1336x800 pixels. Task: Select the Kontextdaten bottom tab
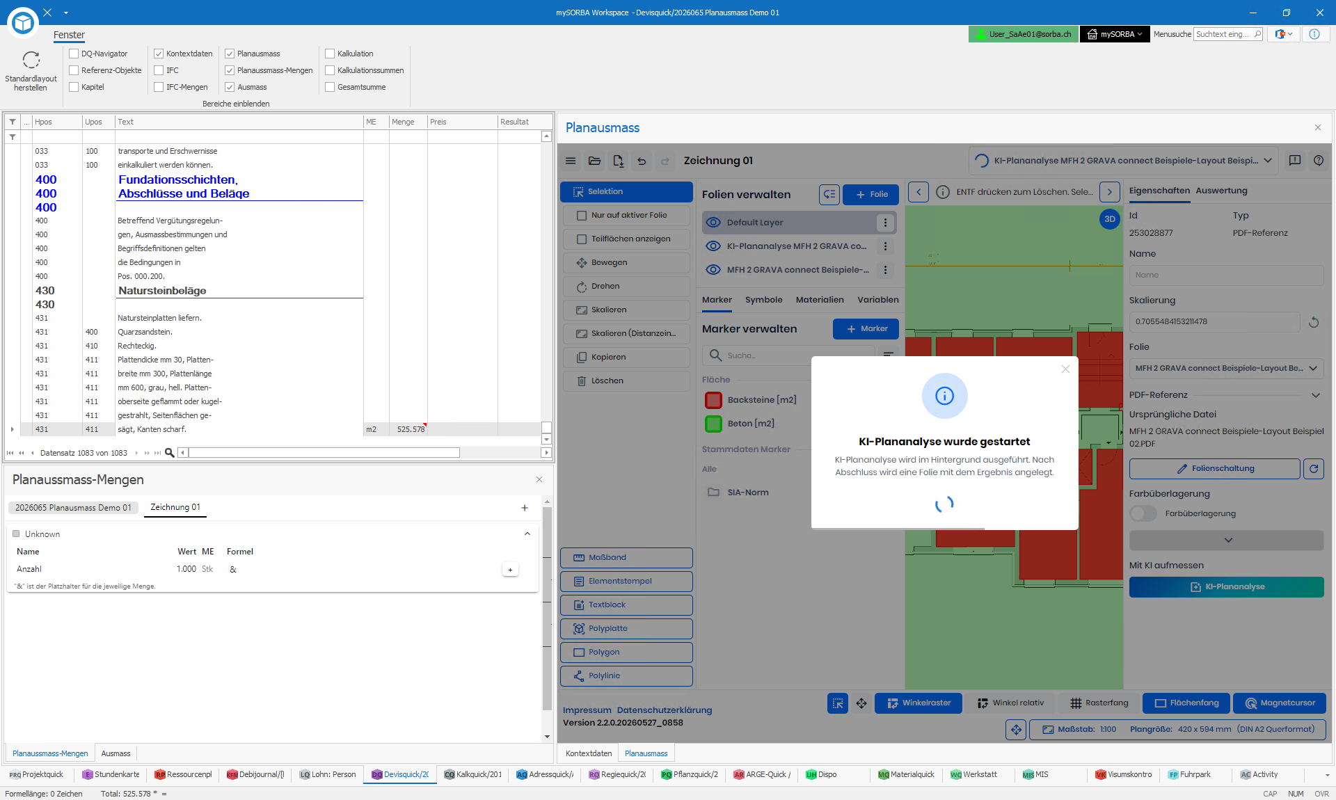[589, 753]
